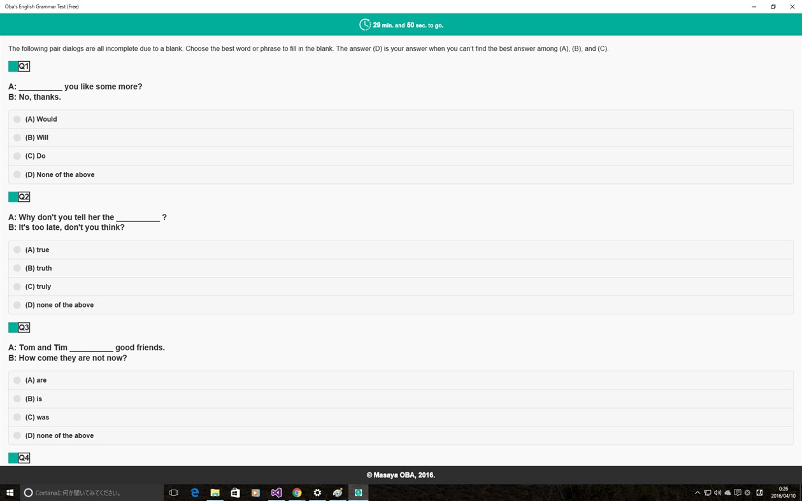Click the J IME language indicator

pyautogui.click(x=759, y=492)
